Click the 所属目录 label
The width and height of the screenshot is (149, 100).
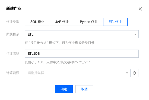click(13, 34)
